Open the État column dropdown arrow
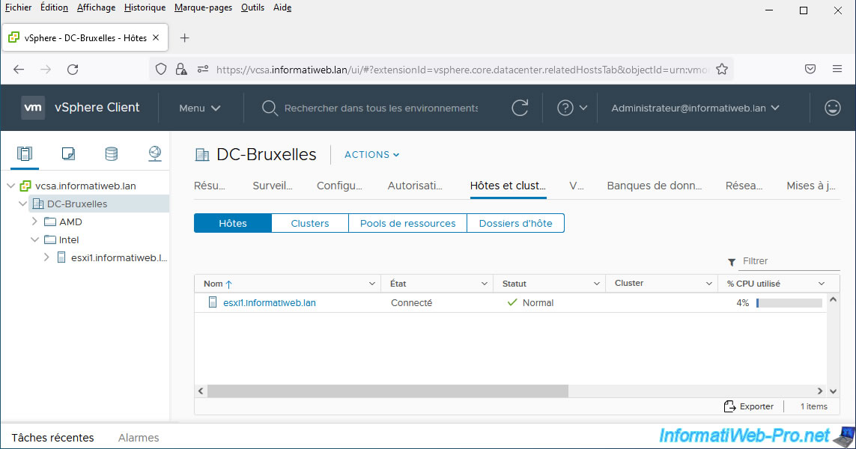Viewport: 856px width, 449px height. [x=485, y=284]
